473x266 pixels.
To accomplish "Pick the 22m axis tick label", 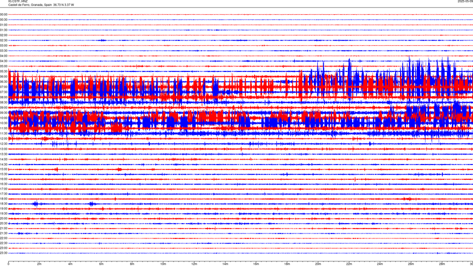I will (349, 264).
